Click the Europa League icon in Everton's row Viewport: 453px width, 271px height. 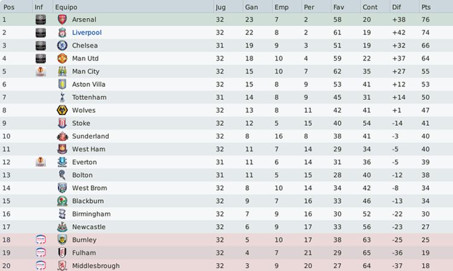pos(40,162)
